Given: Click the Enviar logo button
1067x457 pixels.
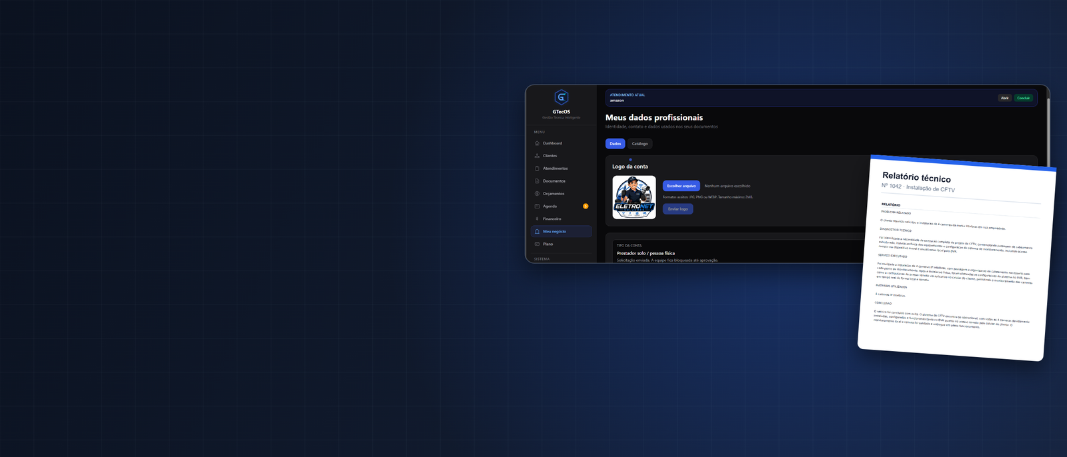Looking at the screenshot, I should tap(678, 209).
